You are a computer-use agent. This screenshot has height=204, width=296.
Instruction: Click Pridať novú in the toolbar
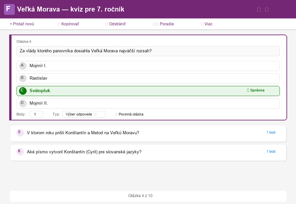(x=22, y=24)
